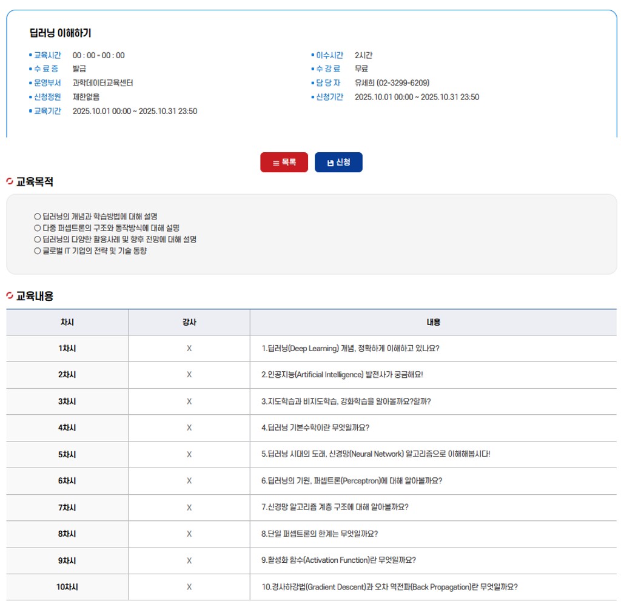621x604 pixels.
Task: Select the 차시 column header
Action: [x=67, y=322]
